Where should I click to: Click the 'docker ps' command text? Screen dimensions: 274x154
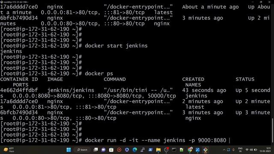pos(99,74)
